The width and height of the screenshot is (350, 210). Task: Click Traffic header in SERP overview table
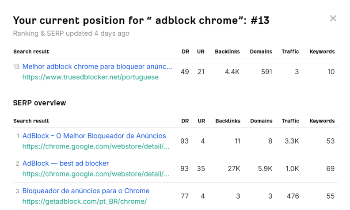pyautogui.click(x=290, y=121)
